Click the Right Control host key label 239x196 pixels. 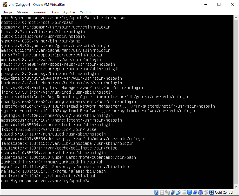(224, 193)
